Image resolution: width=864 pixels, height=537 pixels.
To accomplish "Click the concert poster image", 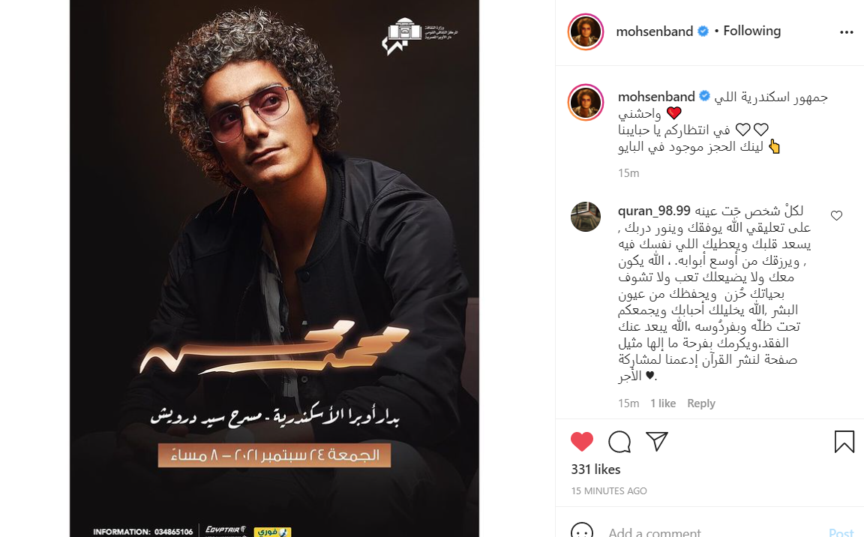I will (274, 268).
